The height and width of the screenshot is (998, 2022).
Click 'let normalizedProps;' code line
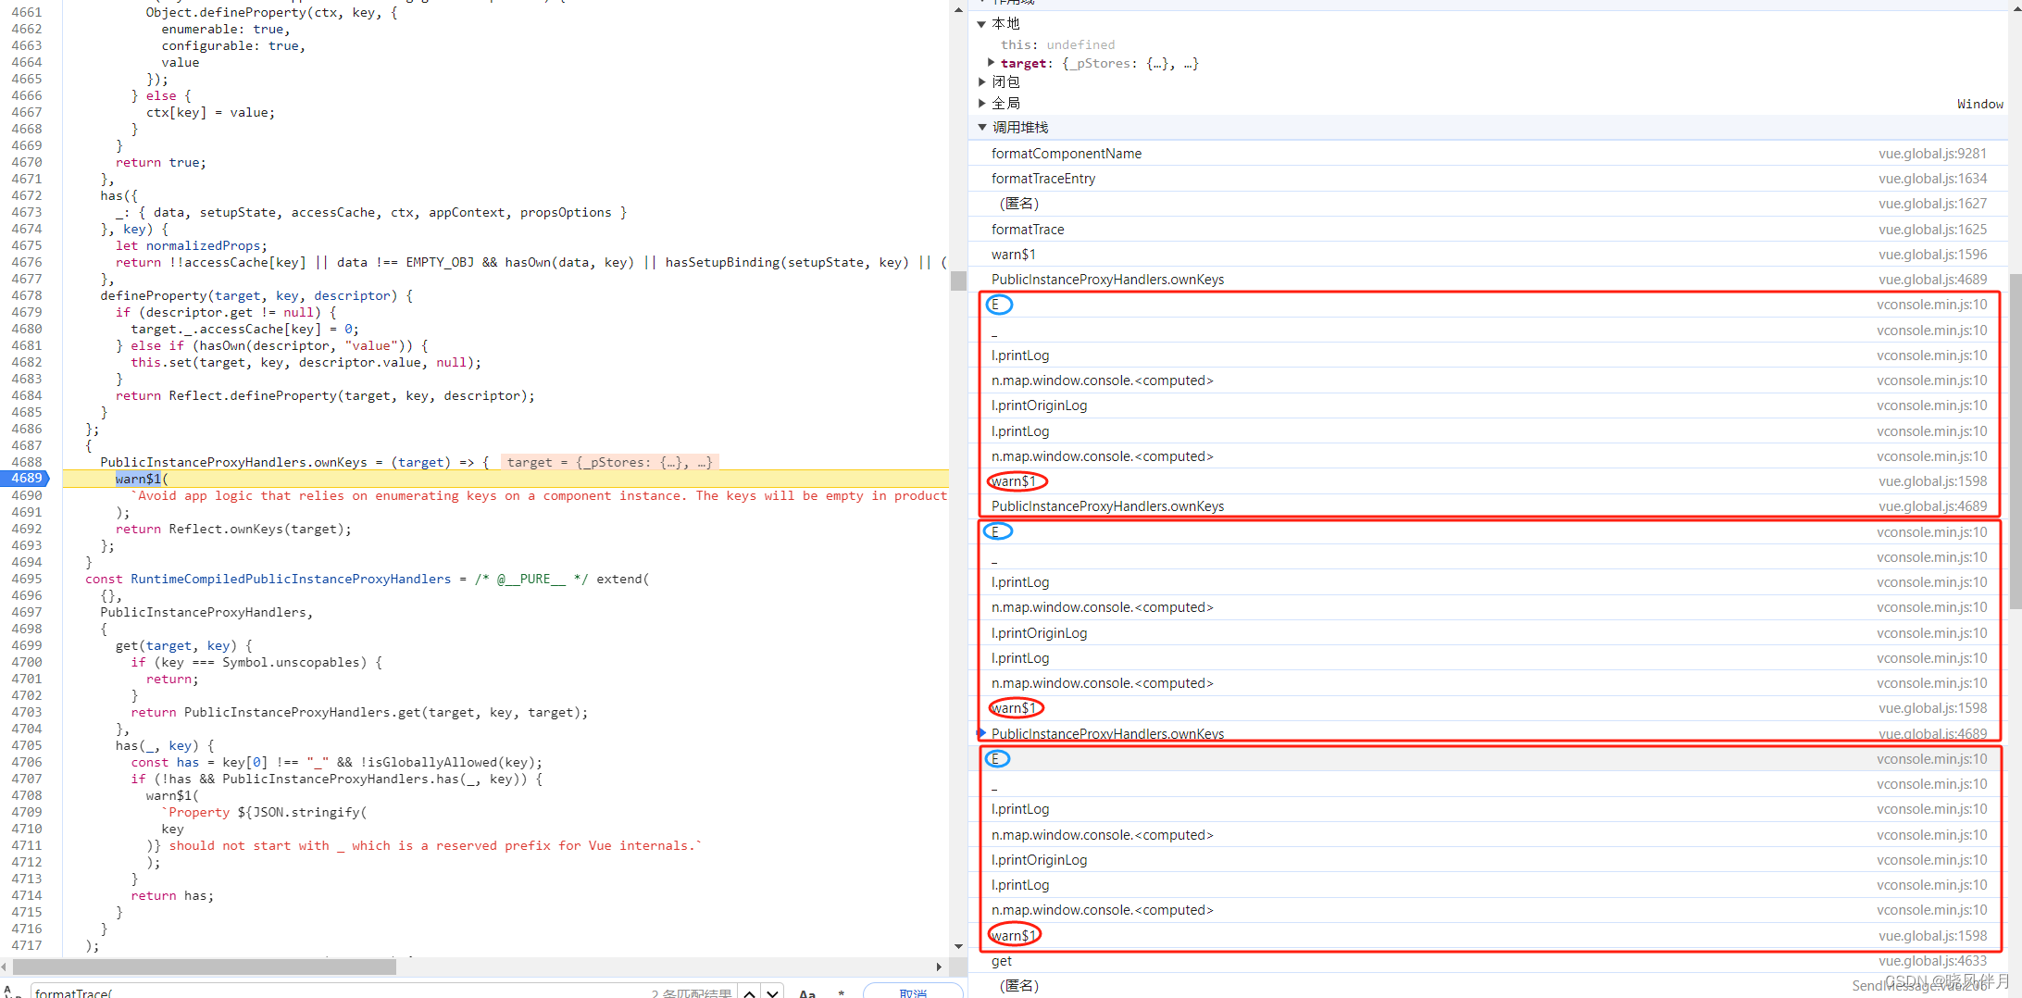click(x=192, y=245)
